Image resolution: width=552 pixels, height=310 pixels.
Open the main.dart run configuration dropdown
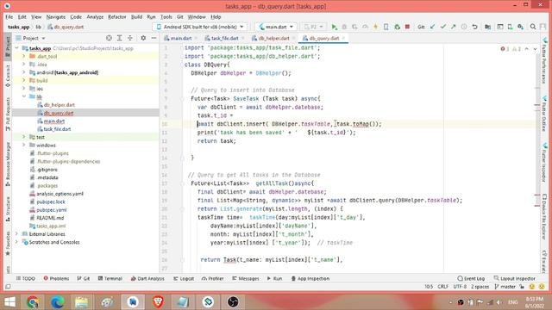click(276, 27)
